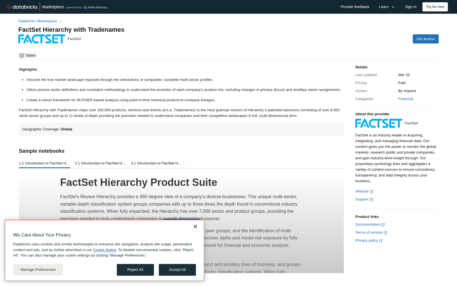Open the external link icon beside Terms of service
The height and width of the screenshot is (286, 457).
pyautogui.click(x=385, y=233)
